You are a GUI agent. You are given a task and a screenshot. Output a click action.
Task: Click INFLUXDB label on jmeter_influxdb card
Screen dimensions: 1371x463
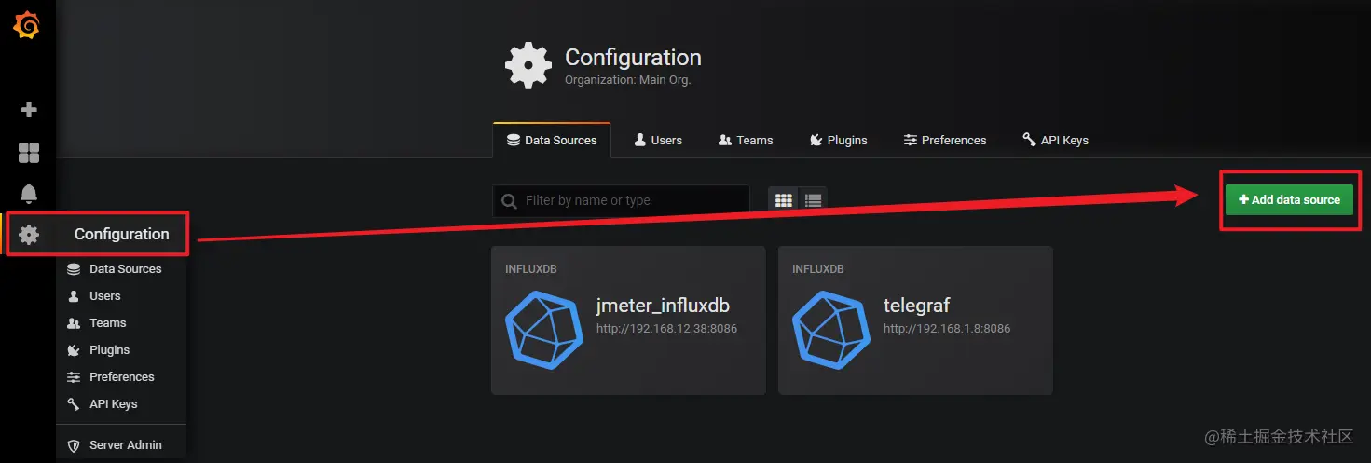(x=531, y=269)
